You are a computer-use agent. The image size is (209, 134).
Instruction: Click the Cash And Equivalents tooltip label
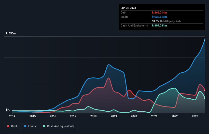[x=134, y=25]
